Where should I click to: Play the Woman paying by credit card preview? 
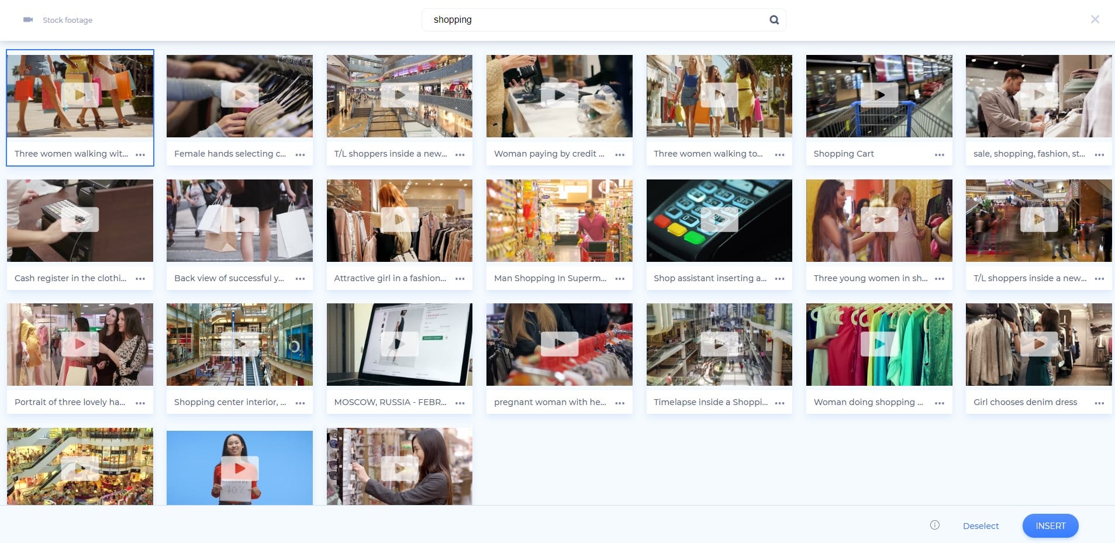click(559, 95)
